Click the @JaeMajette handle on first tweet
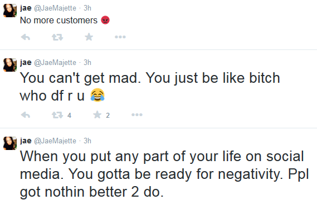 pyautogui.click(x=55, y=8)
